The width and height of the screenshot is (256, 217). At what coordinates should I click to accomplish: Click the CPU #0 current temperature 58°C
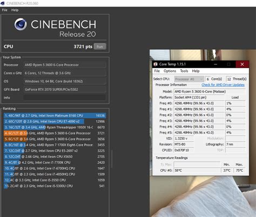pyautogui.click(x=197, y=170)
